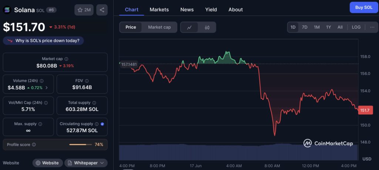Image resolution: width=379 pixels, height=170 pixels.
Task: Click the document icon on Whitepaper button
Action: pos(70,163)
